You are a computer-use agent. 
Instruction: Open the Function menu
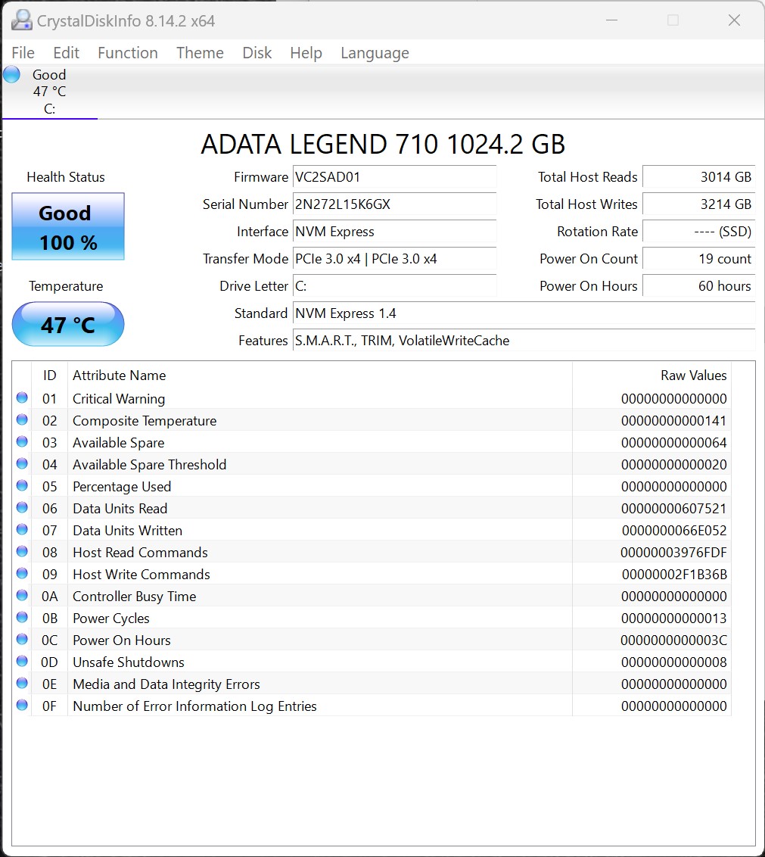128,52
